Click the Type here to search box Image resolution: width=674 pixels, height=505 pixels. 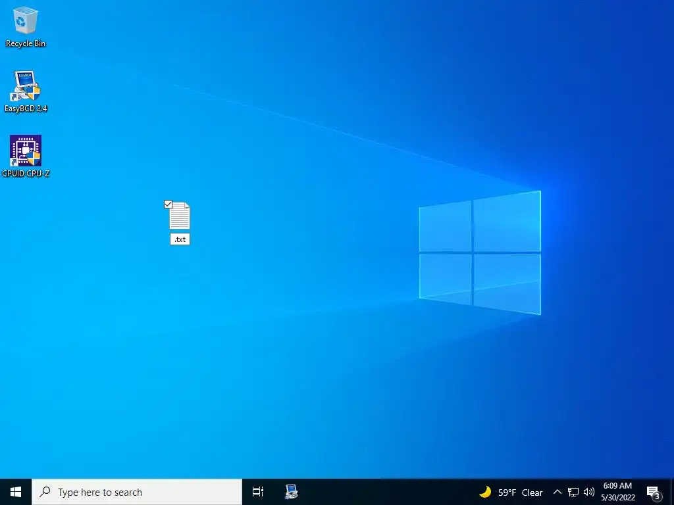[x=137, y=492]
